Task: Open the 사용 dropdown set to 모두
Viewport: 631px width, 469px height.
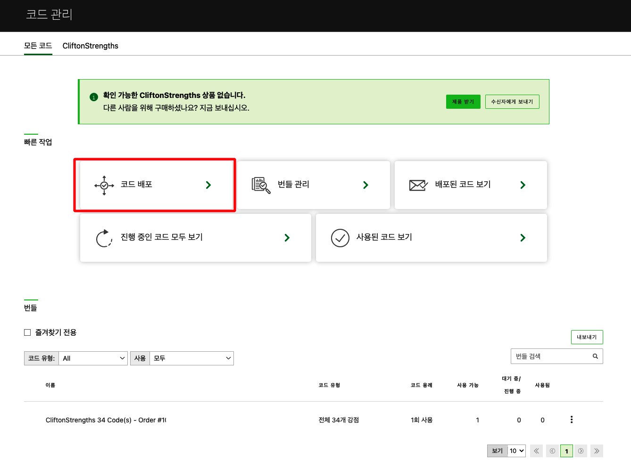Action: [x=191, y=358]
